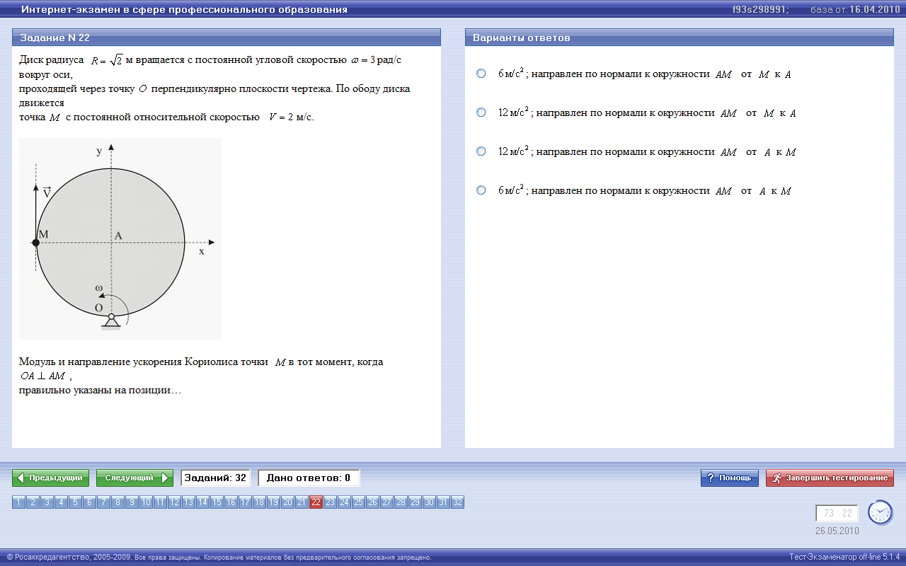Jump to question 28
This screenshot has height=566, width=906.
coord(401,502)
